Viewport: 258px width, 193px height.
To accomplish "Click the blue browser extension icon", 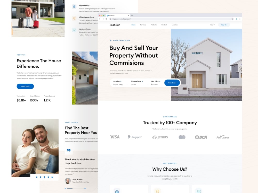I will coord(236,19).
